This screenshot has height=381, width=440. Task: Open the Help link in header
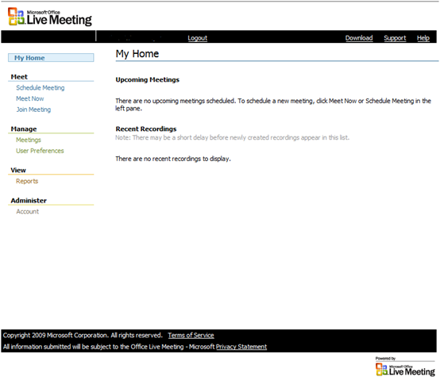(x=423, y=38)
